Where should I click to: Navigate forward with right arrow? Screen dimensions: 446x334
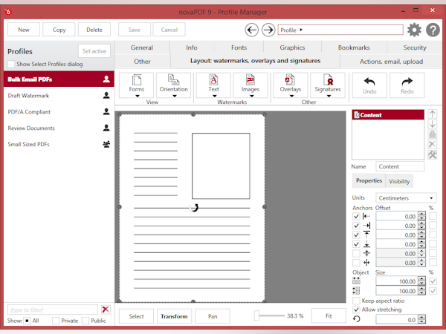pos(268,30)
